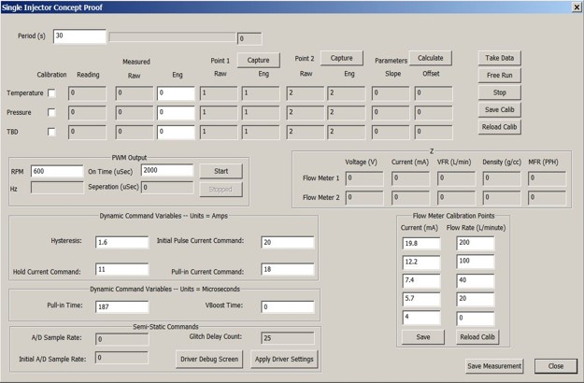Image resolution: width=584 pixels, height=383 pixels.
Task: Click the TBD Point 1 Raw field
Action: click(x=219, y=132)
